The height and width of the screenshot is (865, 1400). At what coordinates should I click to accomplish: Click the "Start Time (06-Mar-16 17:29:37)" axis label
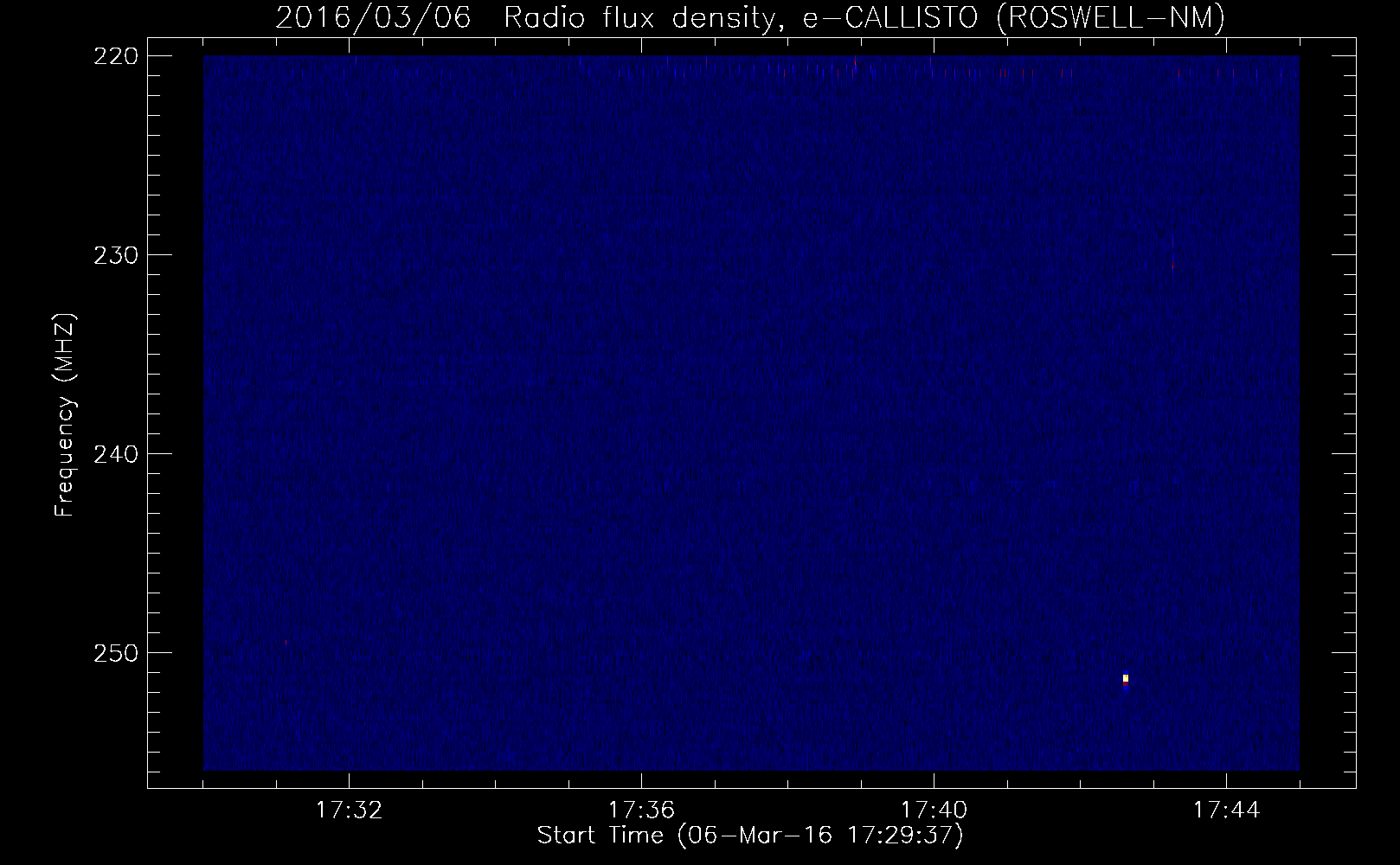click(x=750, y=836)
